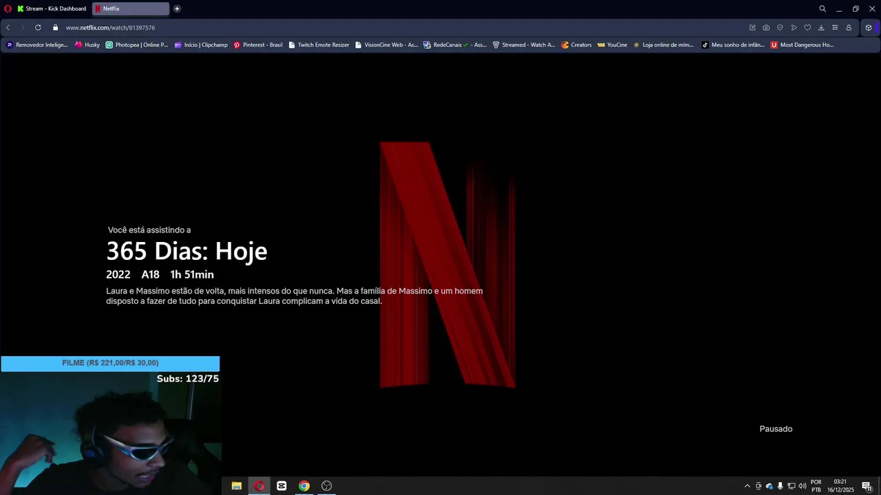
Task: Click the A18 age rating
Action: (150, 274)
